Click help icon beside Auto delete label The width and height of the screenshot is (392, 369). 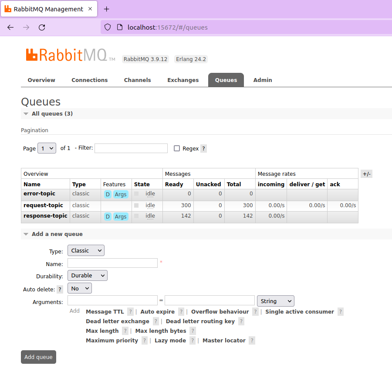pyautogui.click(x=60, y=289)
